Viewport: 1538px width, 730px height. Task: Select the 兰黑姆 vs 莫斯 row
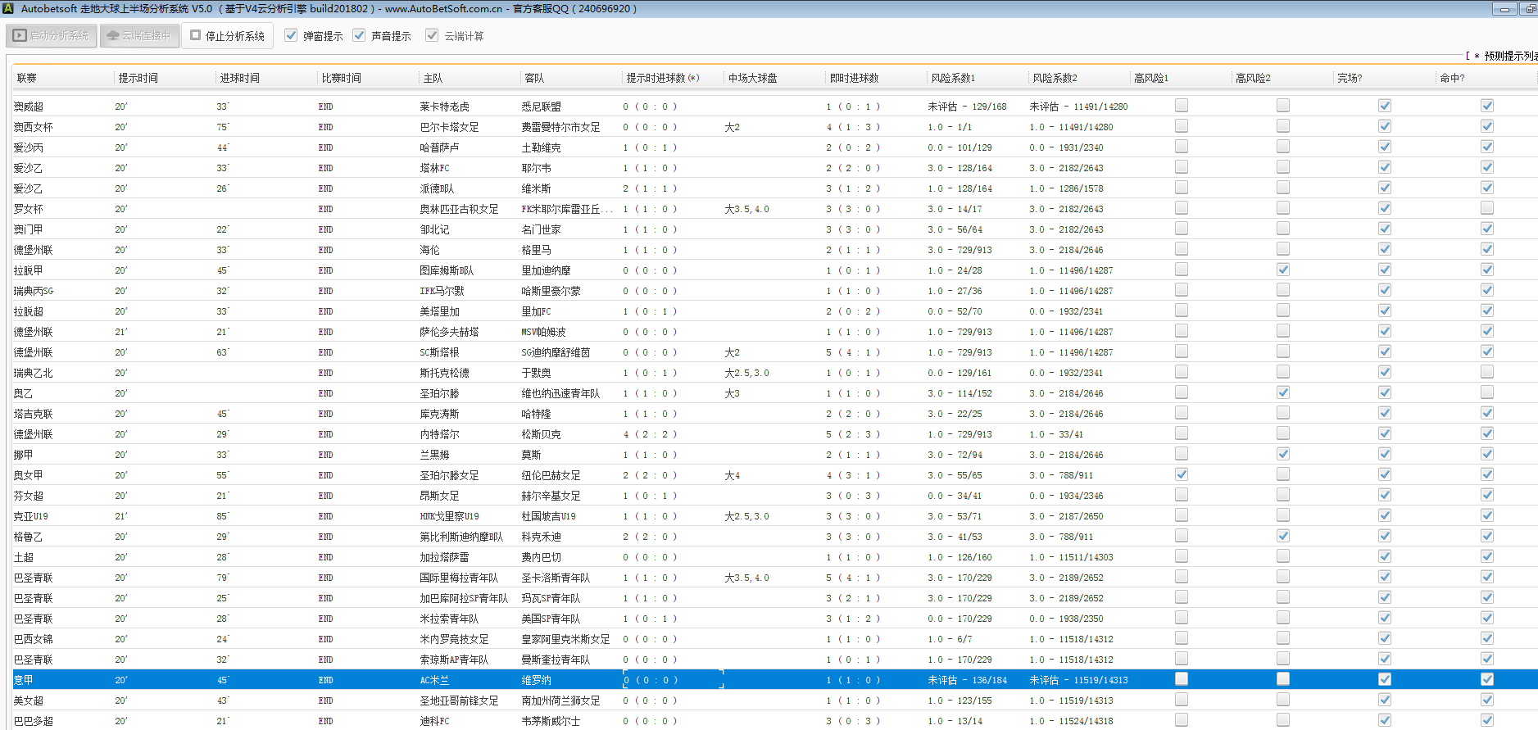click(x=434, y=455)
